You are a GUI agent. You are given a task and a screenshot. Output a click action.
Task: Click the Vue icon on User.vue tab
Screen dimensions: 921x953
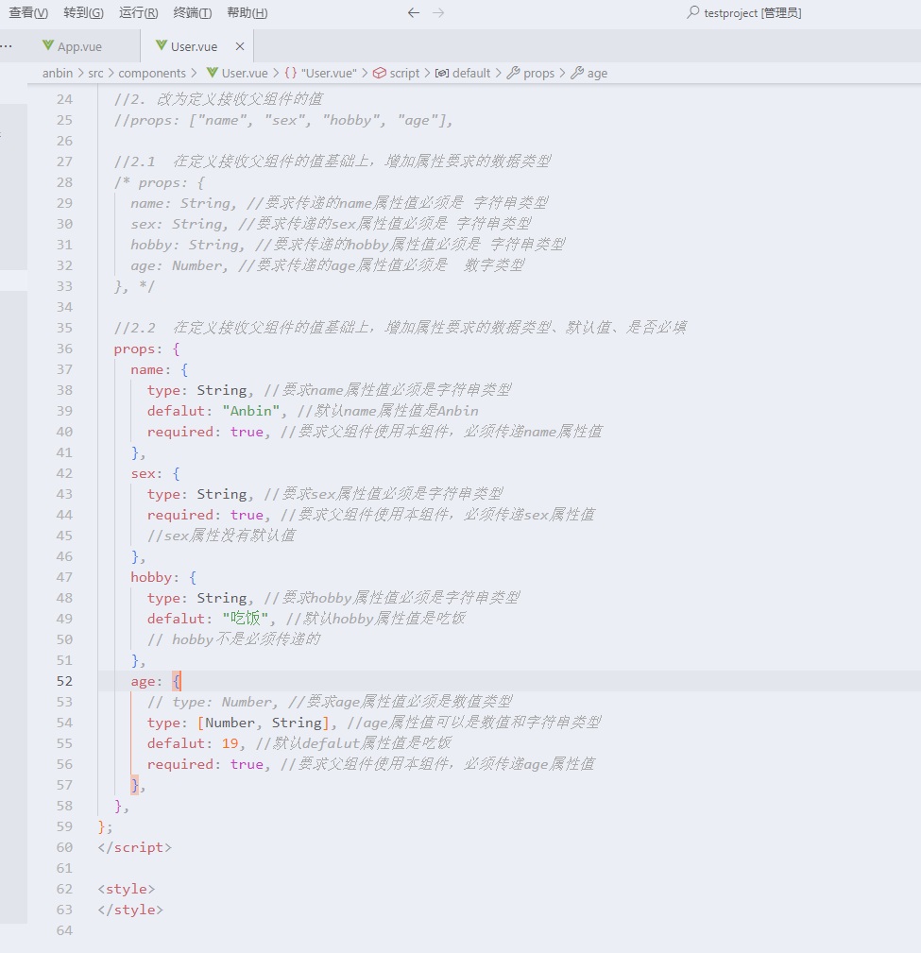coord(162,45)
